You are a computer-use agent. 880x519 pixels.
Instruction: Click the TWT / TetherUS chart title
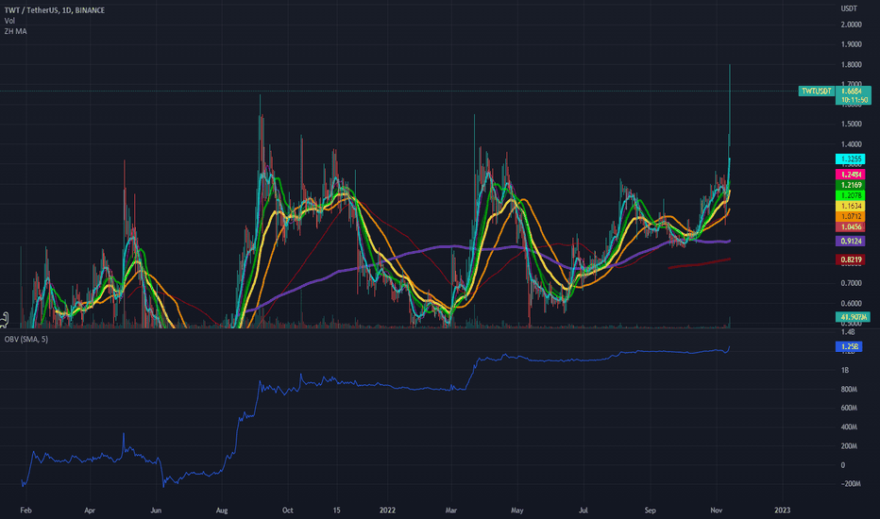55,10
